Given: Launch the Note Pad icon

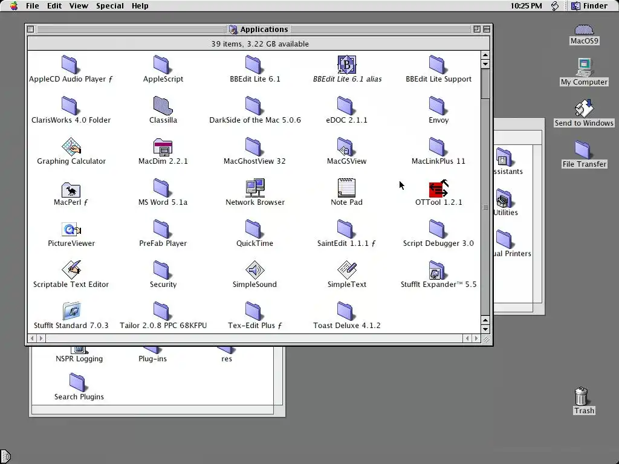Looking at the screenshot, I should tap(346, 187).
